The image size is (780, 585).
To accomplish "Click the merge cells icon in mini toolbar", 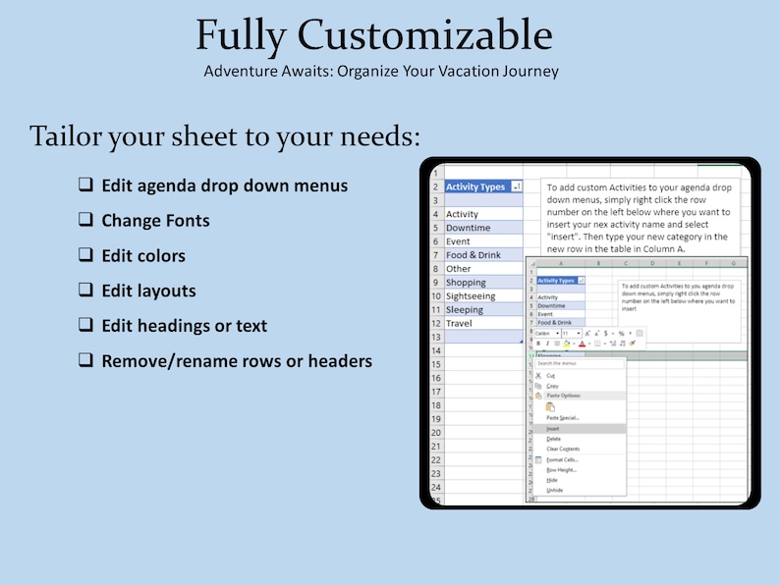I will [640, 333].
